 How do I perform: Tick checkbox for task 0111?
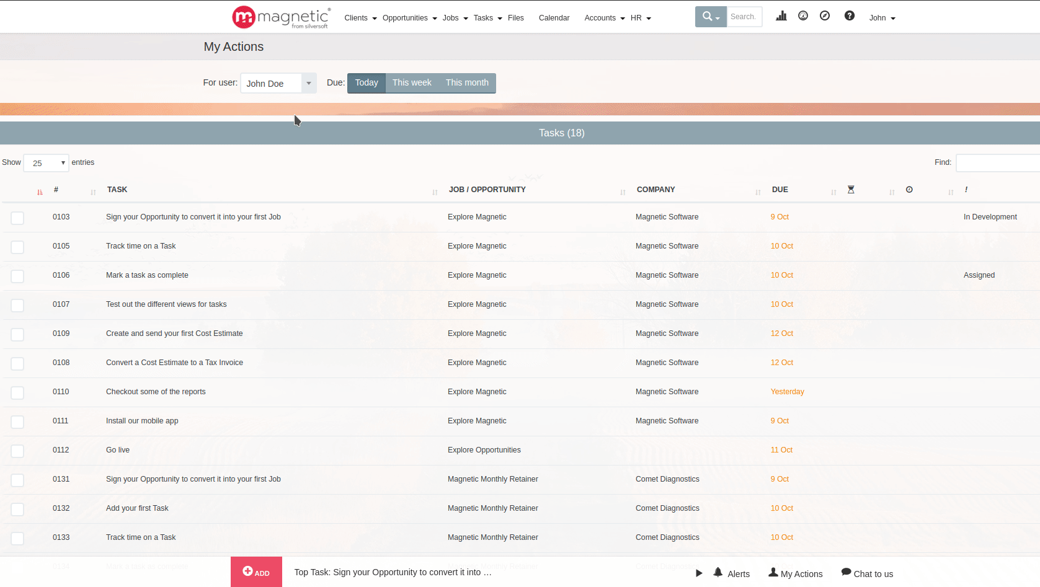pos(17,422)
